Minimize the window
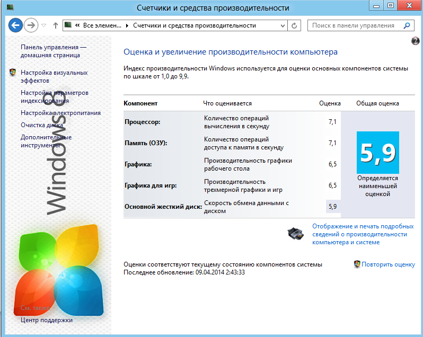 coord(376,5)
